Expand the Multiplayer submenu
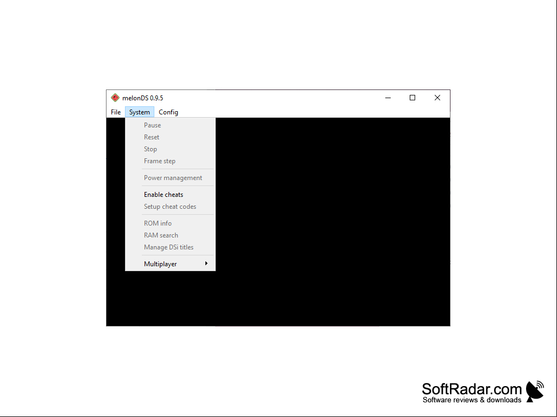 click(170, 264)
